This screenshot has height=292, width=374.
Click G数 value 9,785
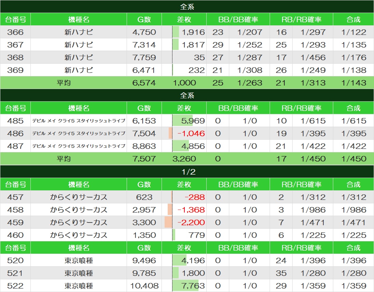pos(144,273)
